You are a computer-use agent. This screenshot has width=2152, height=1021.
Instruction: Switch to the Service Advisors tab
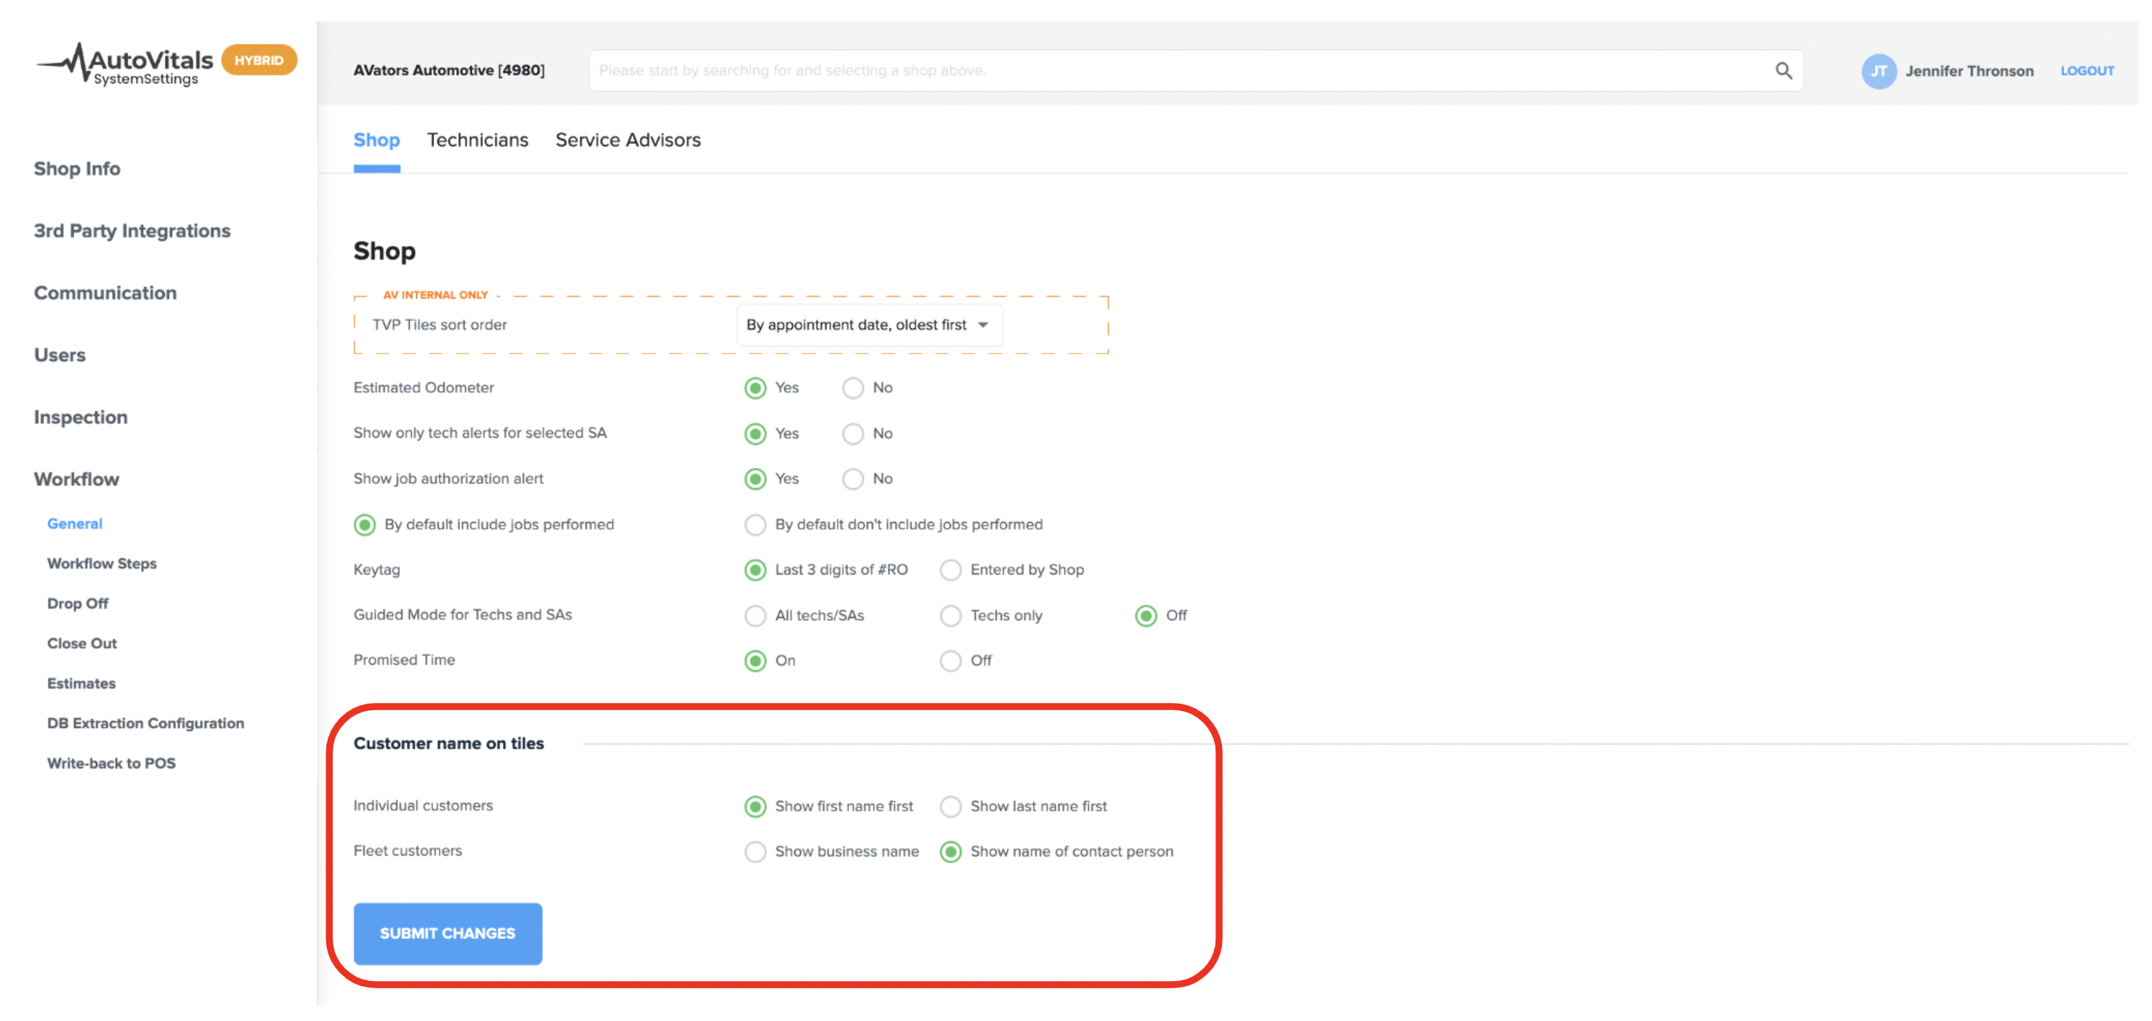coord(628,140)
